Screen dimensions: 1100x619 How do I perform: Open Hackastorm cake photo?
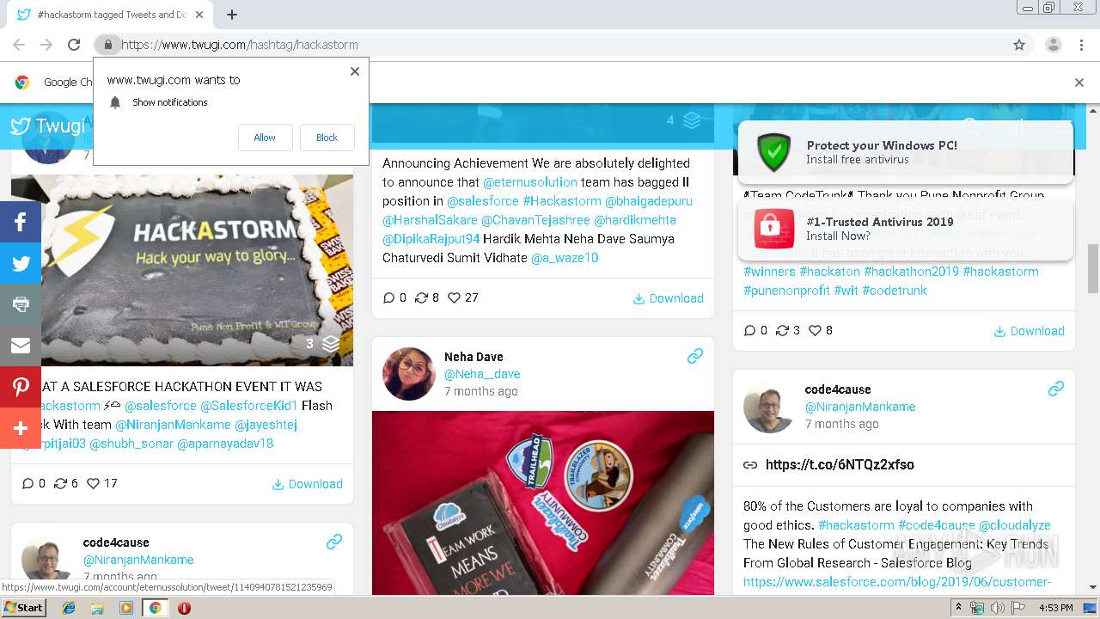(182, 270)
